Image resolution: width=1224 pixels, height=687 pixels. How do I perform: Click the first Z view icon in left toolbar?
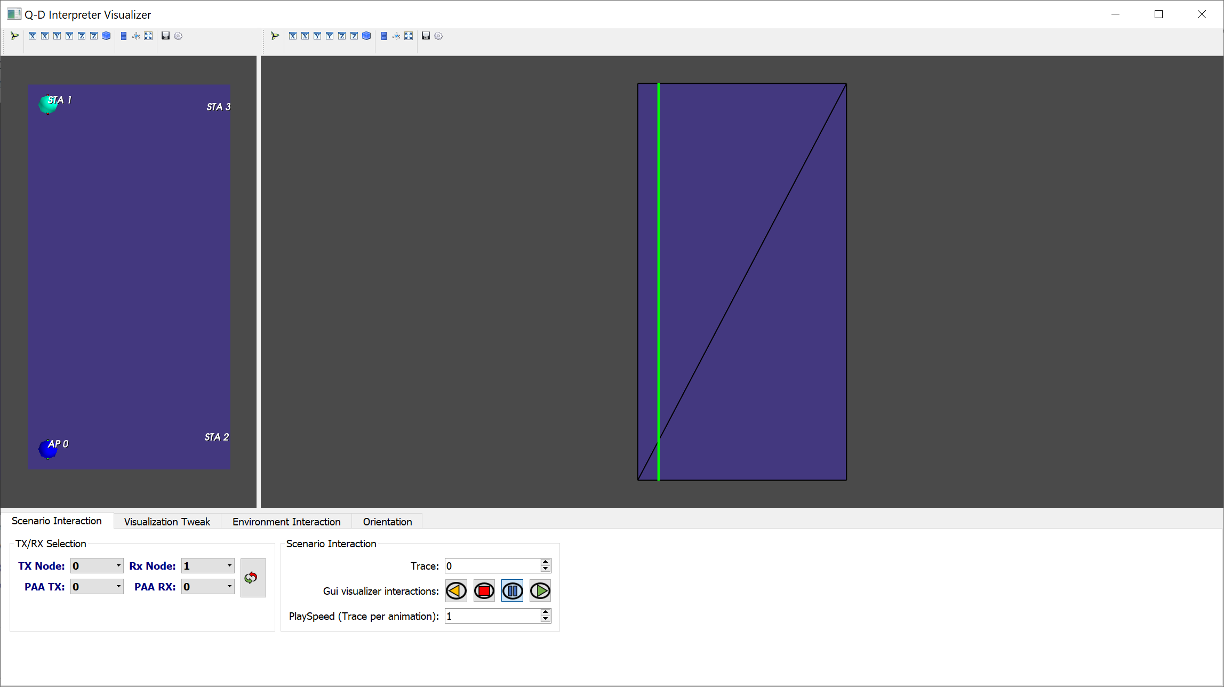(x=82, y=36)
